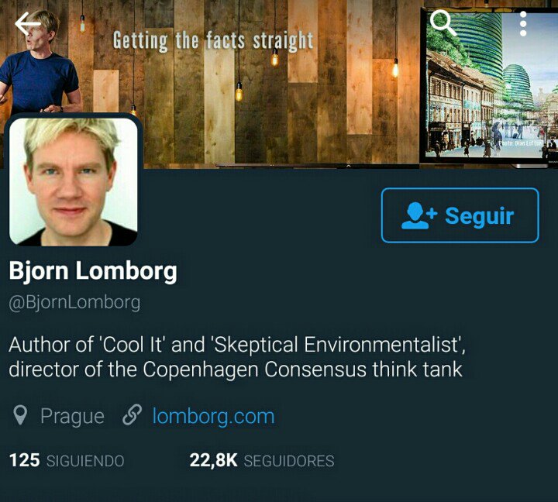Viewport: 558px width, 502px height.
Task: Open the three-dot overflow menu
Action: (x=523, y=24)
